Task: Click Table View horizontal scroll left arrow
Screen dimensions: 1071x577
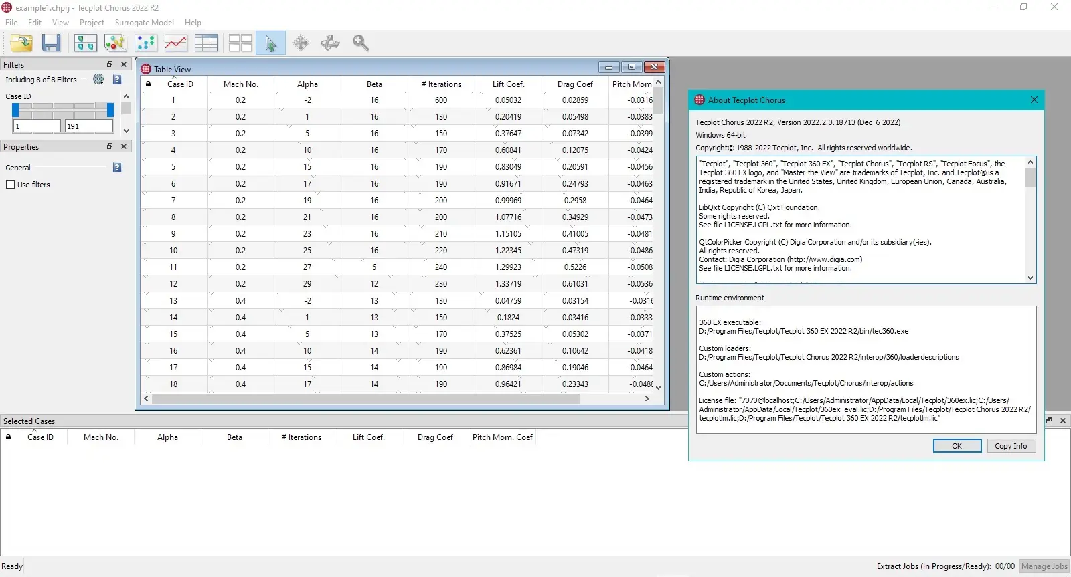Action: click(146, 398)
